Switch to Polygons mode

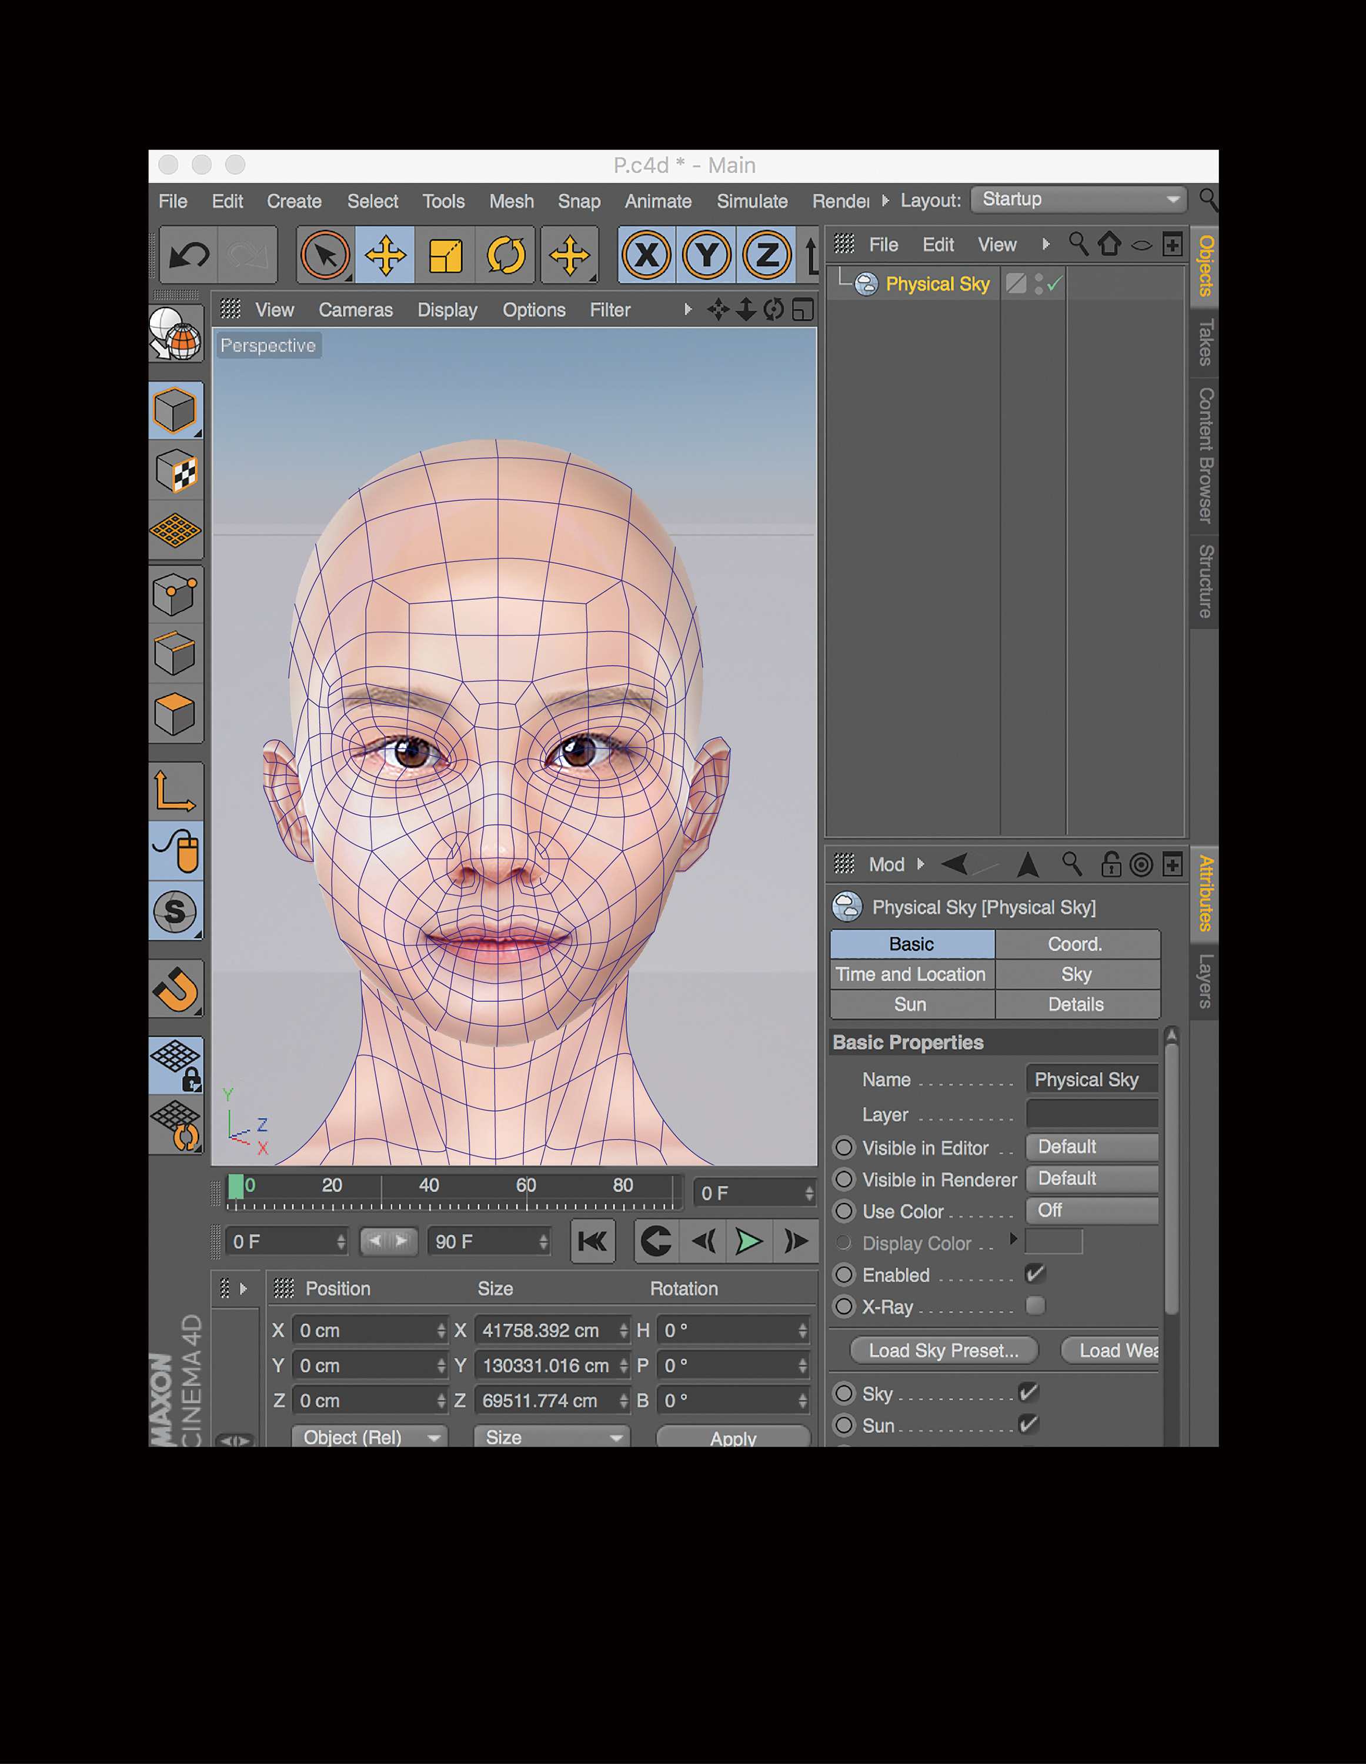pyautogui.click(x=175, y=714)
